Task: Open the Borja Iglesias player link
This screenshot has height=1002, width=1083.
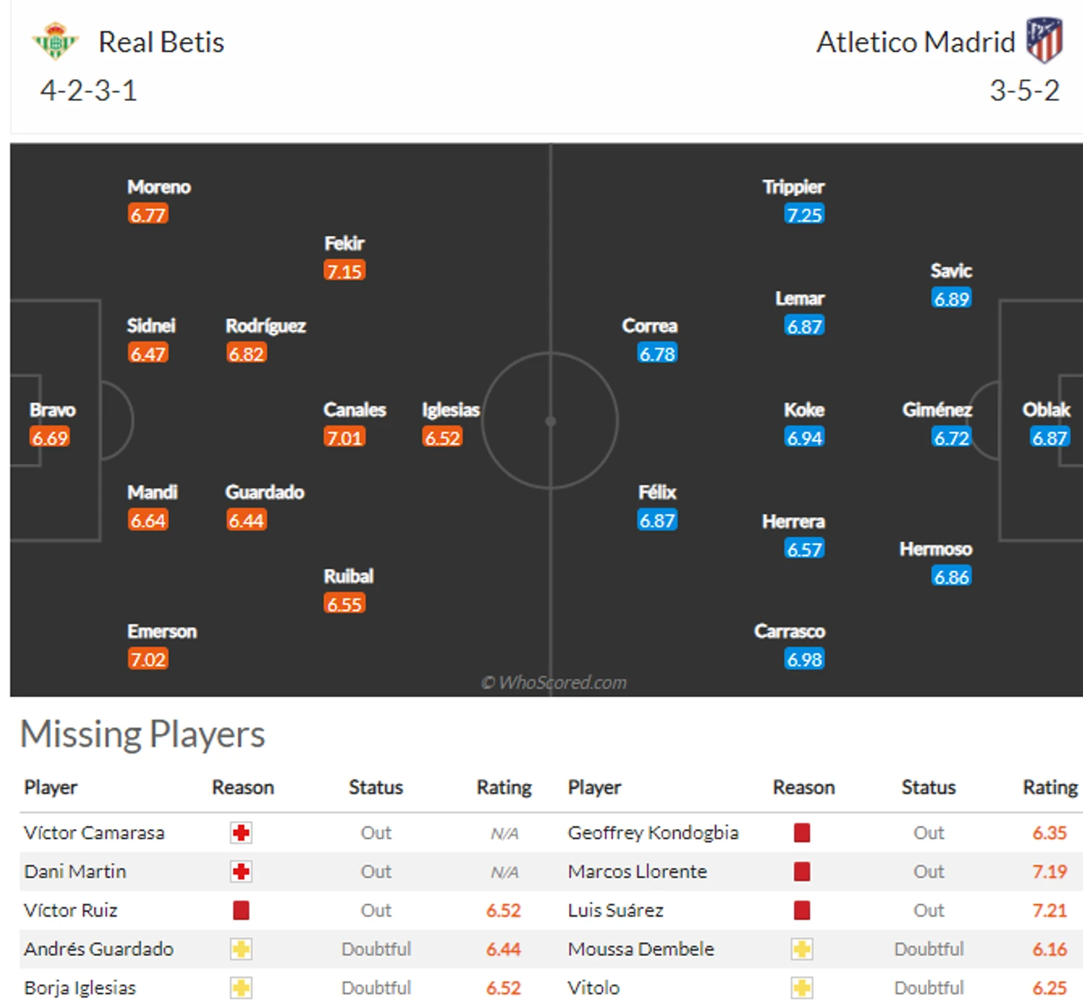Action: pos(80,988)
